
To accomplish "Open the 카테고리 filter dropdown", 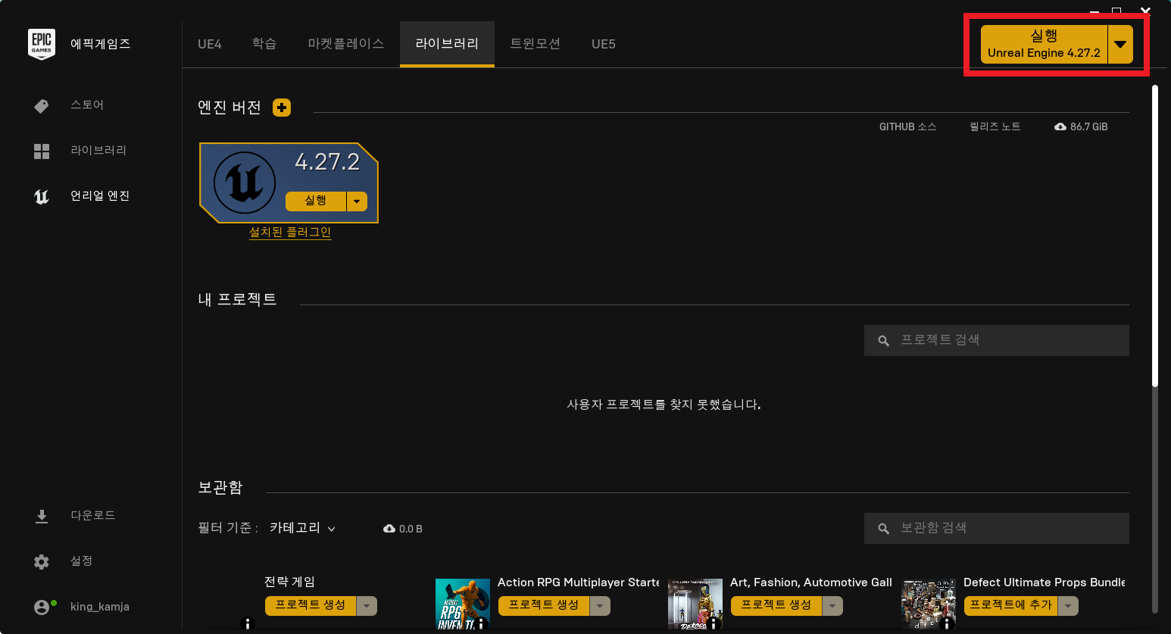I will (302, 528).
